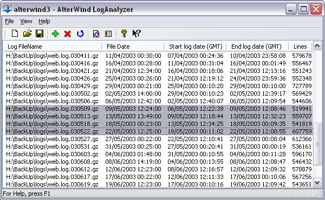Remove log file with red X icon
325x200 pixels.
coord(68,34)
